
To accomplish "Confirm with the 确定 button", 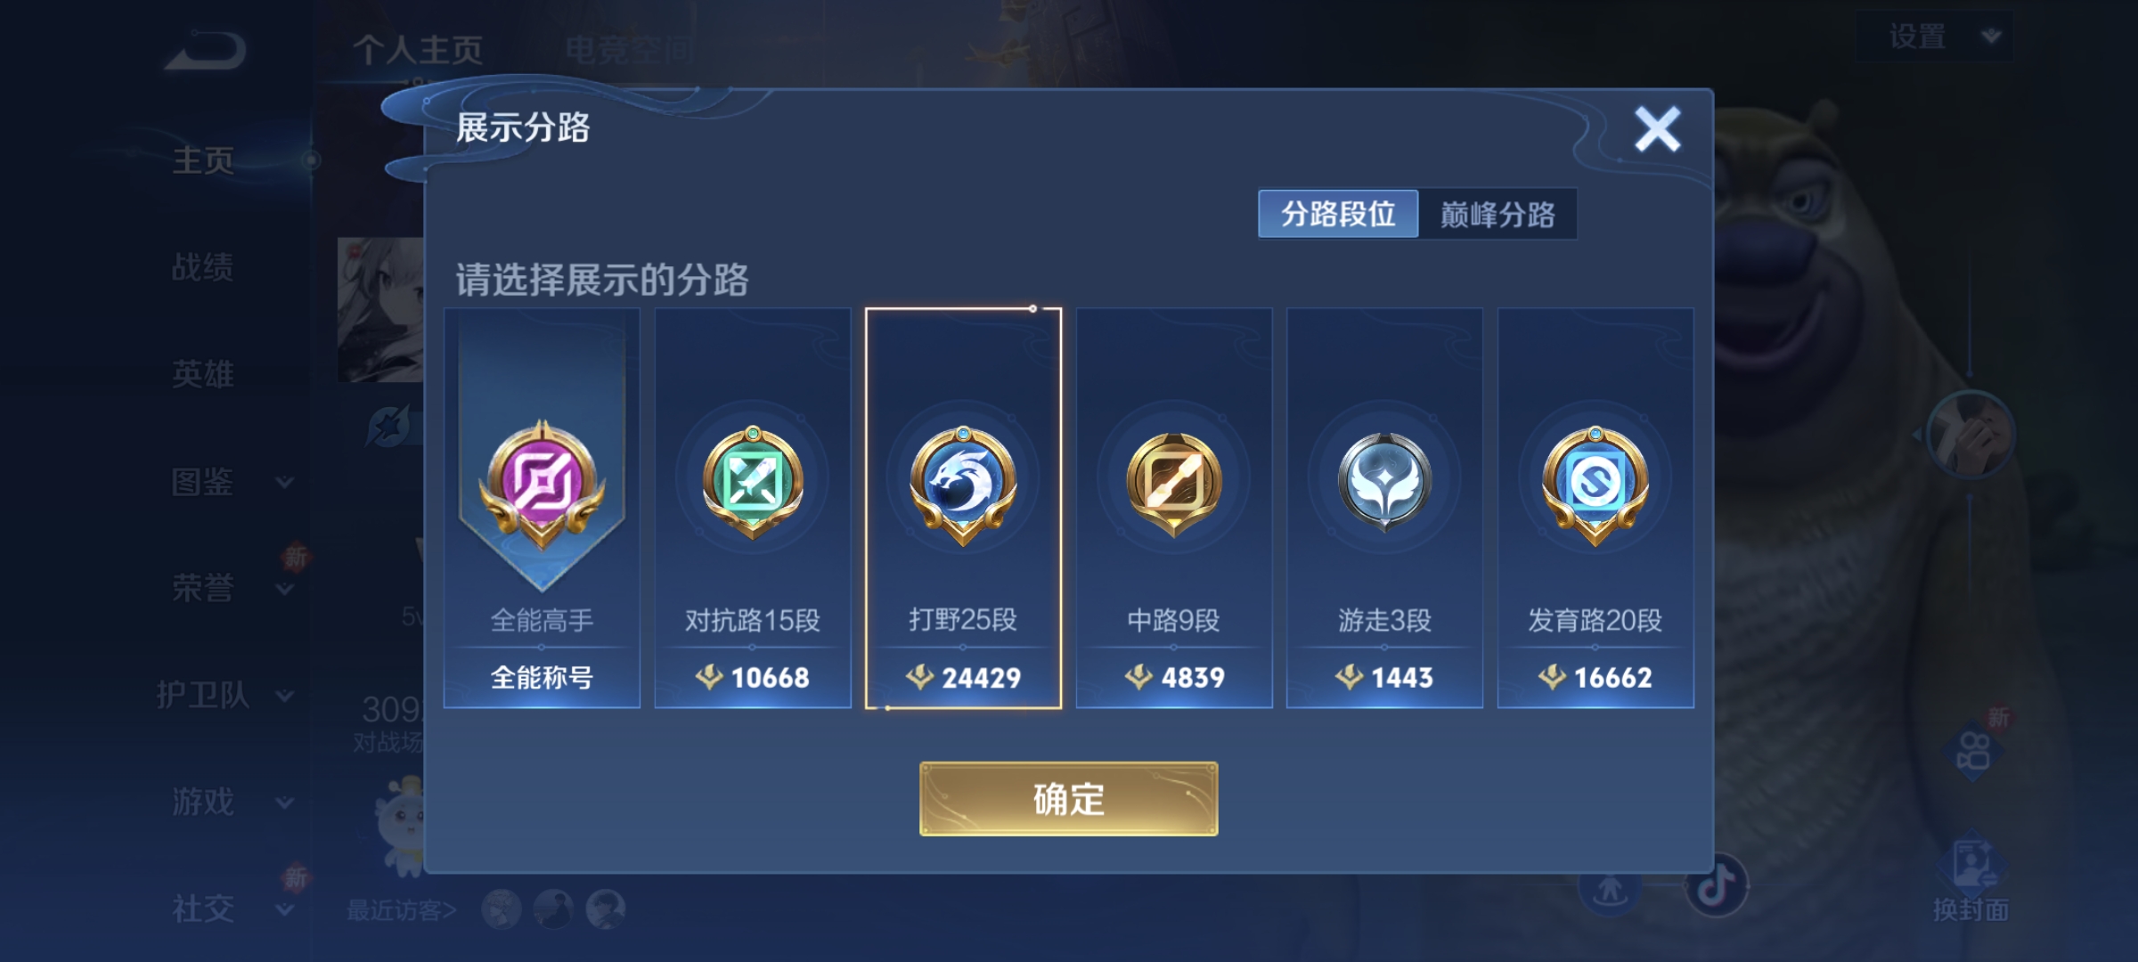I will click(1068, 799).
